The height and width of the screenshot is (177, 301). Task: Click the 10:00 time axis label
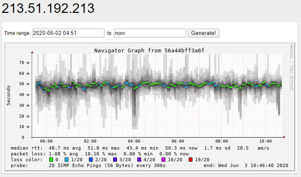[x=265, y=141]
